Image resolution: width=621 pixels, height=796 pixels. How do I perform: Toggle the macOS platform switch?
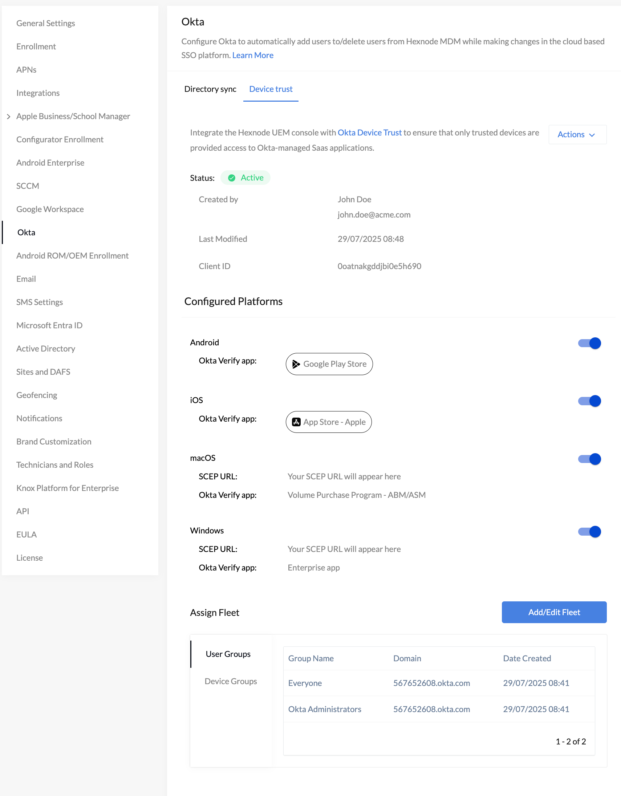pos(589,459)
